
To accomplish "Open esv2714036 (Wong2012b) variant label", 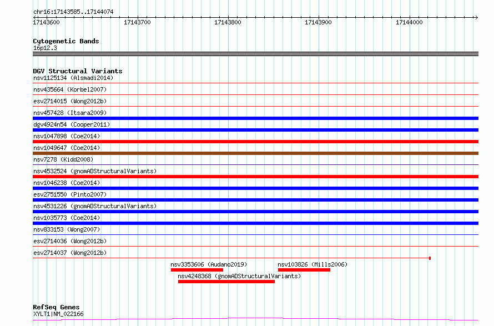I will coord(70,241).
